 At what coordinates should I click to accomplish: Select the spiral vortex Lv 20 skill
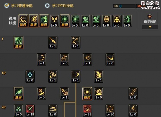pos(110,111)
